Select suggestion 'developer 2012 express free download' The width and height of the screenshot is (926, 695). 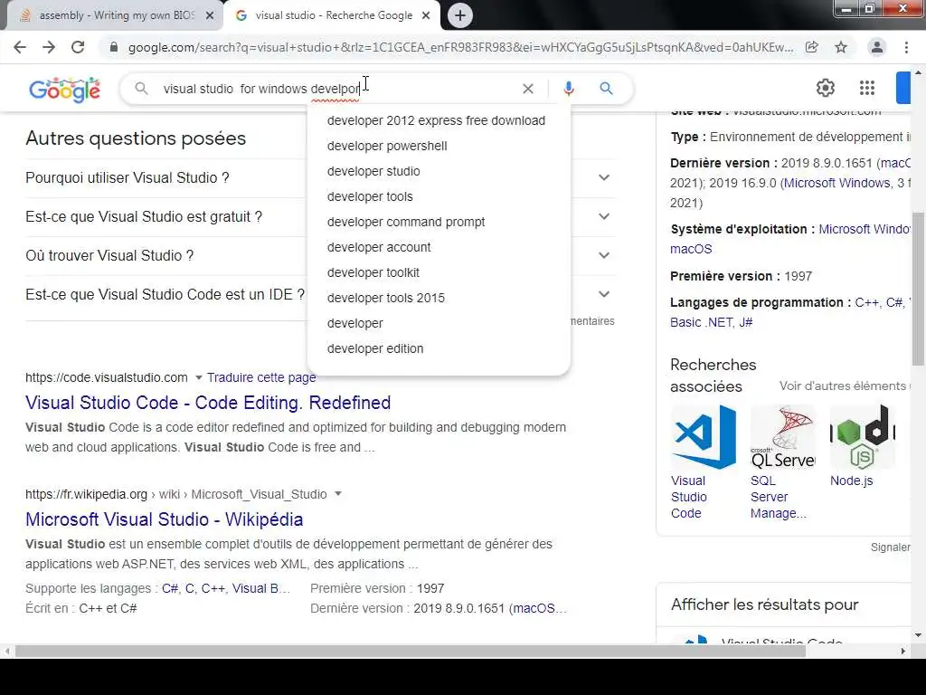439,120
